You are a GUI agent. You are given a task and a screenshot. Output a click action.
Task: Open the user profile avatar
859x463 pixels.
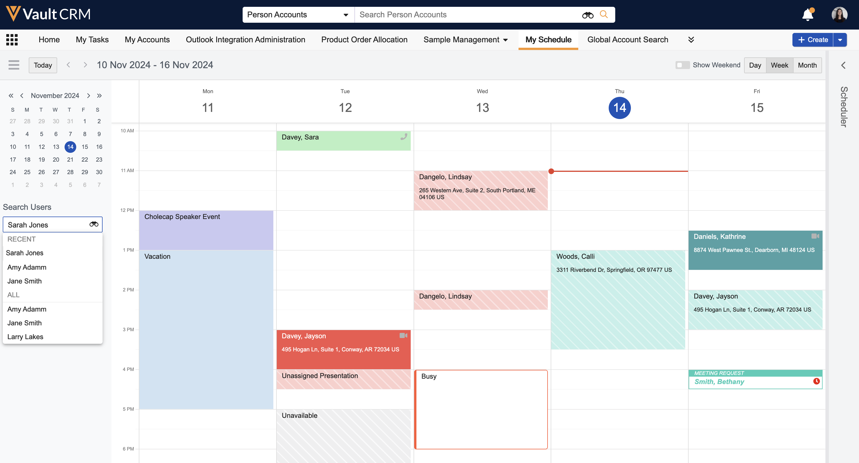click(839, 15)
